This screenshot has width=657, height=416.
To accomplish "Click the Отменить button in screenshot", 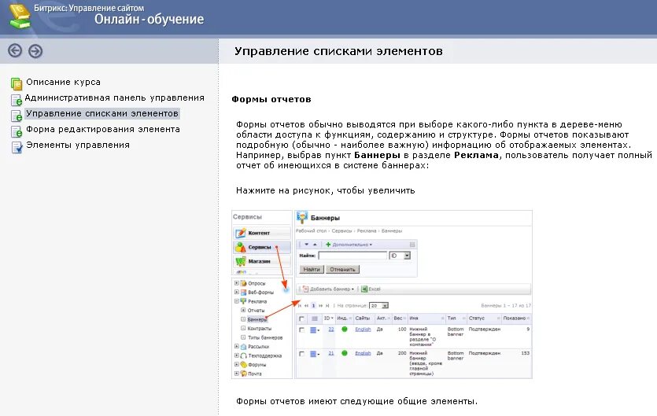I will click(x=342, y=270).
